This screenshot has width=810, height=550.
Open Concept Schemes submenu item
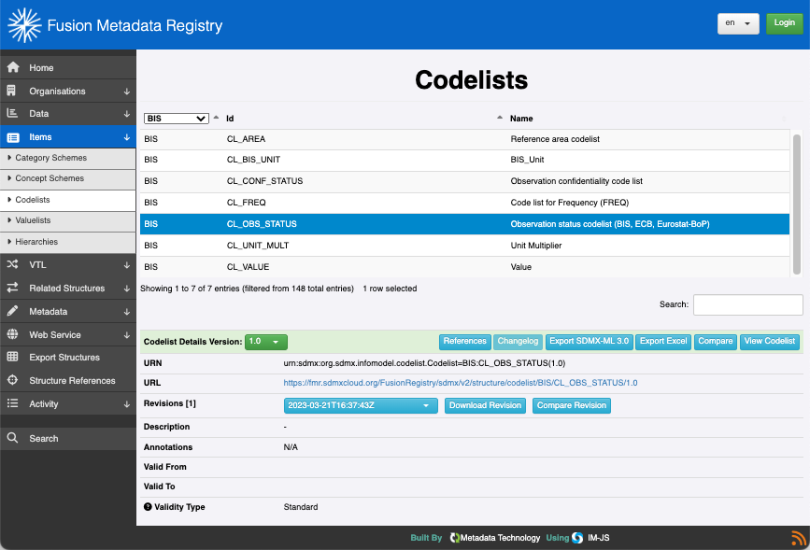pyautogui.click(x=67, y=178)
